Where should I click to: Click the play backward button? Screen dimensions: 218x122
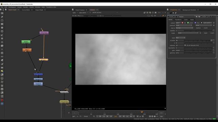pyautogui.click(x=111, y=117)
